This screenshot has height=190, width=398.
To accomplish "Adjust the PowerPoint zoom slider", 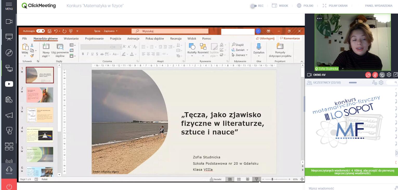I will coord(272,179).
